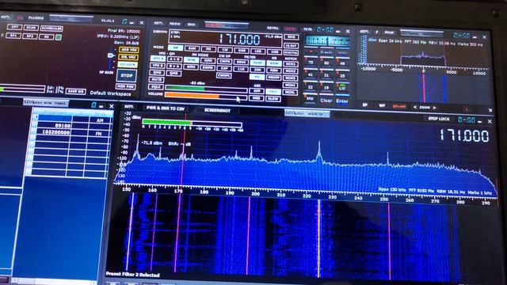The height and width of the screenshot is (285, 507).
Task: Select LSB mode
Action: click(x=258, y=51)
